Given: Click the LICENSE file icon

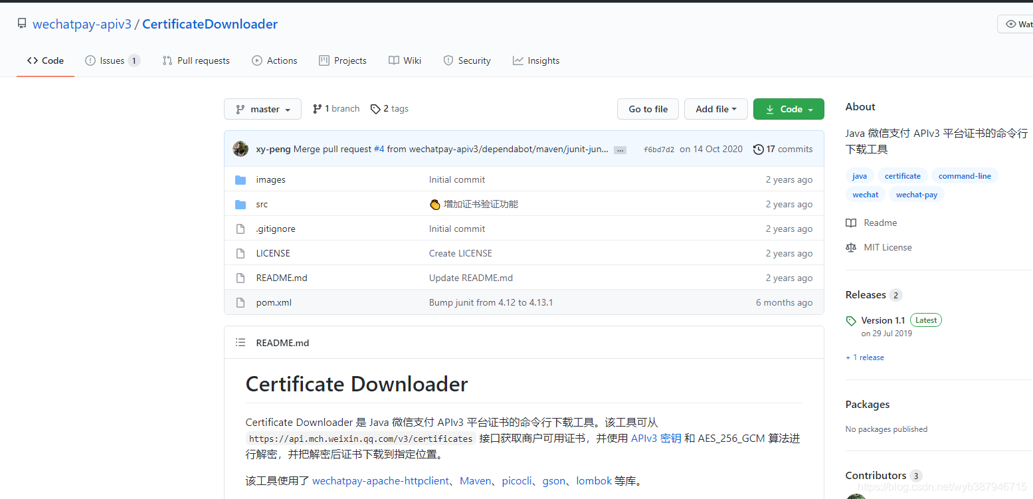Looking at the screenshot, I should click(240, 254).
